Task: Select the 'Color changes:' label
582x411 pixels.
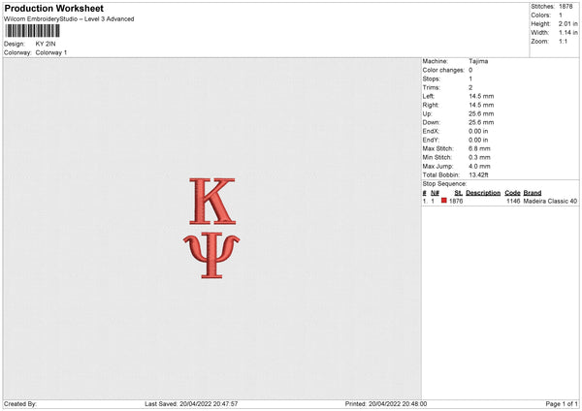Action: point(443,70)
